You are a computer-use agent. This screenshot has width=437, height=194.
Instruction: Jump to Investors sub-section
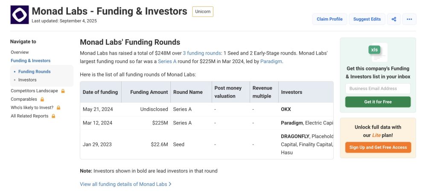[27, 80]
